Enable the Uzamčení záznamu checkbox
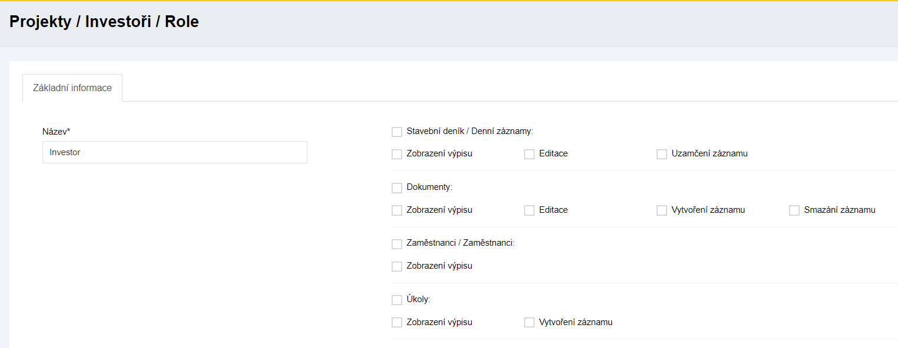 662,154
